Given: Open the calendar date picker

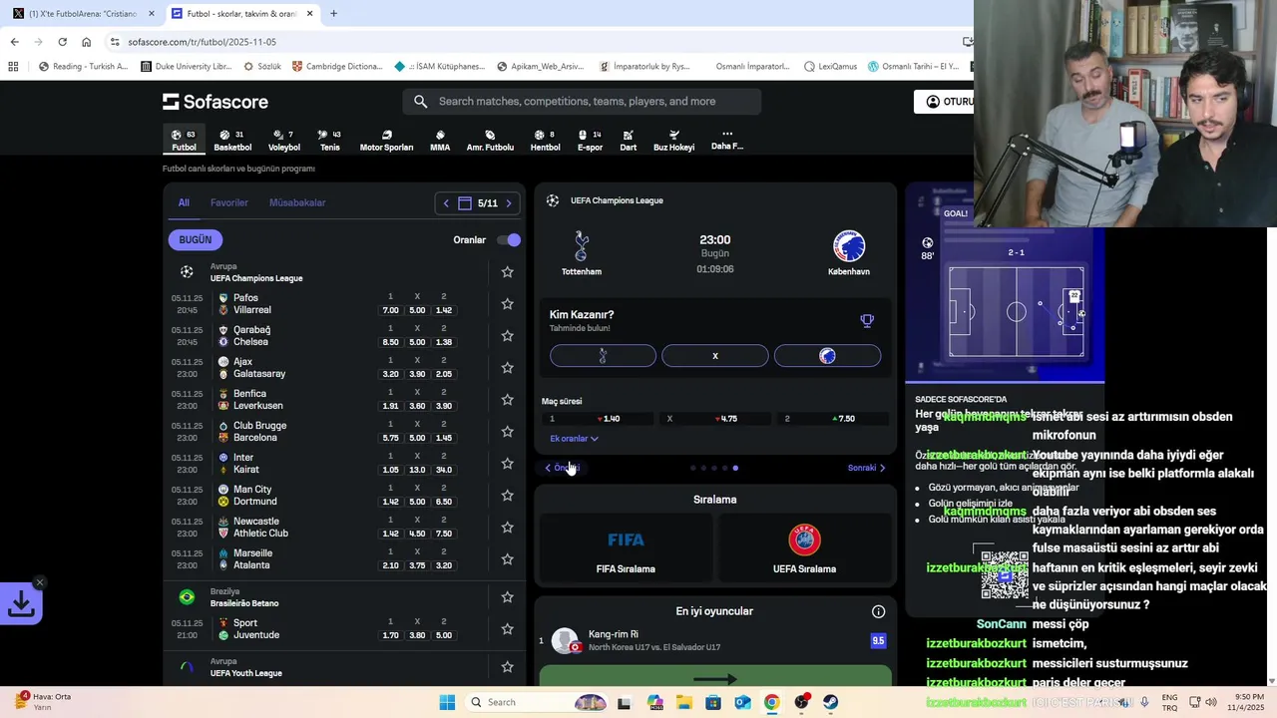Looking at the screenshot, I should pos(464,203).
